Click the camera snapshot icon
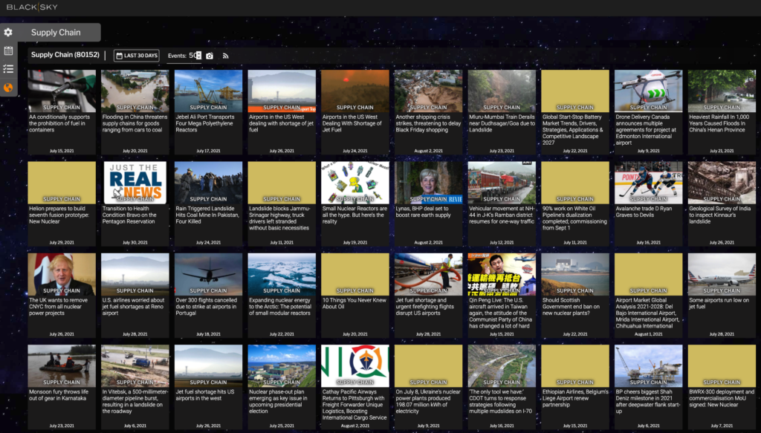This screenshot has height=433, width=761. [x=210, y=56]
